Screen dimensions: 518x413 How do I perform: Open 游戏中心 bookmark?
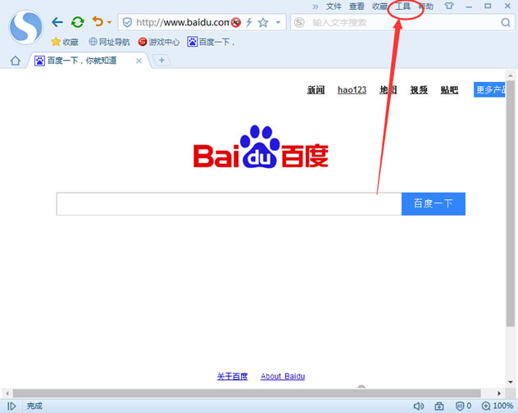point(159,42)
